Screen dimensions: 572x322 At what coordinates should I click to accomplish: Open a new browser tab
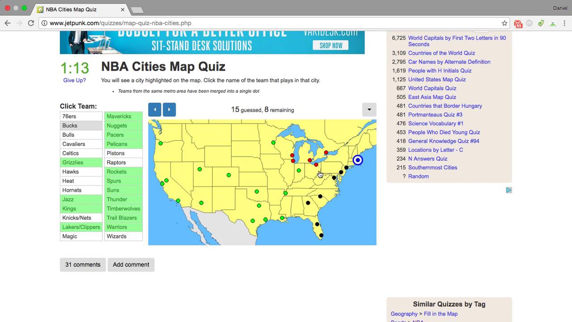(137, 10)
